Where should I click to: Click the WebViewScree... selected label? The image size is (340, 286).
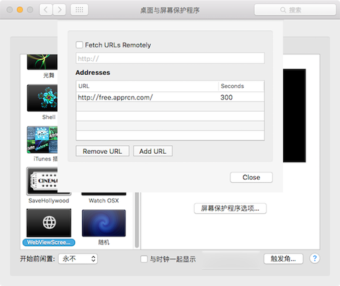click(x=49, y=242)
